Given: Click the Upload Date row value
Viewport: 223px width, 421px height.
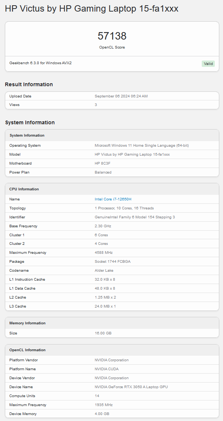Looking at the screenshot, I should [x=121, y=96].
